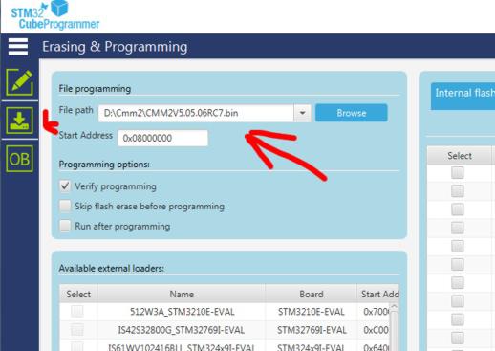Open the Memory & File edition pencil icon
Viewport: 495px width, 351px height.
[19, 82]
